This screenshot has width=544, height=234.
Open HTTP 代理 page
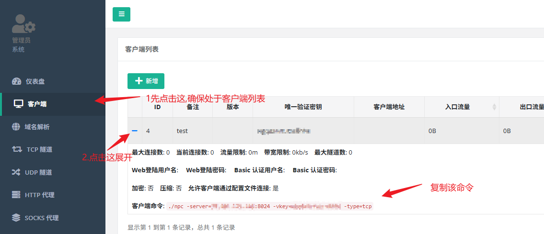[53, 195]
